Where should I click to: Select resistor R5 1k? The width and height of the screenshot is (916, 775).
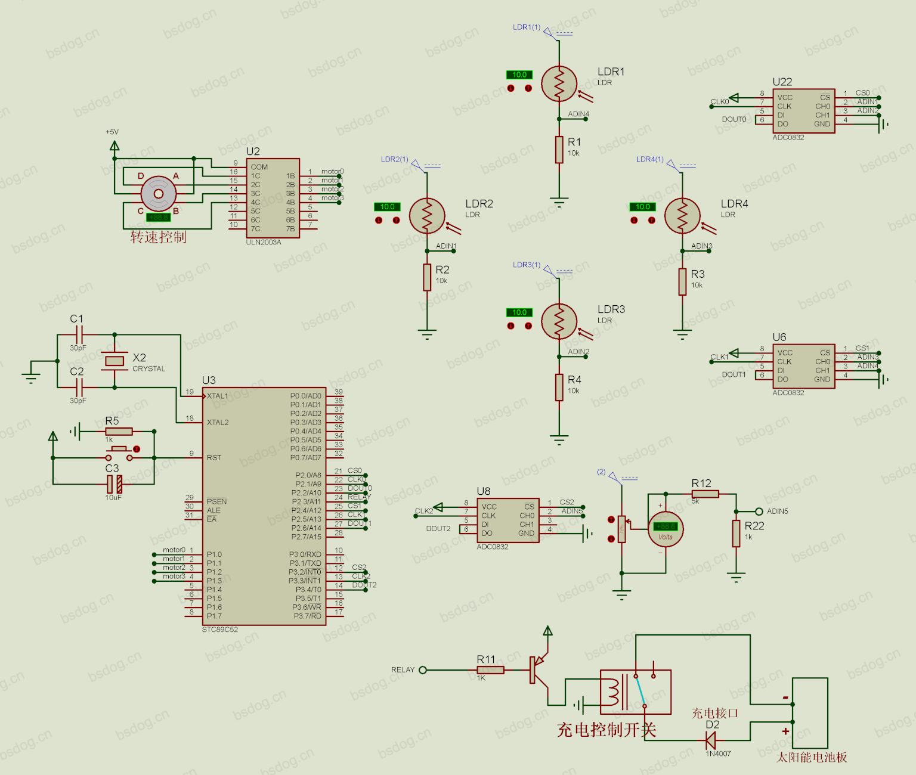click(x=119, y=431)
